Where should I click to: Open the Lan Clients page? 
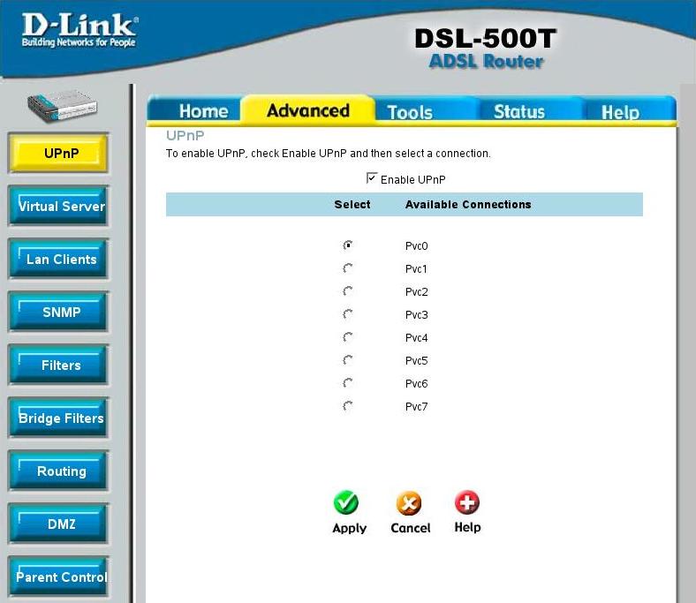coord(58,260)
